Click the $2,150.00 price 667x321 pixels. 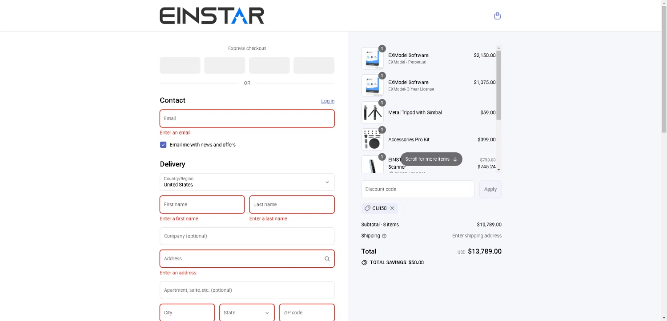485,55
